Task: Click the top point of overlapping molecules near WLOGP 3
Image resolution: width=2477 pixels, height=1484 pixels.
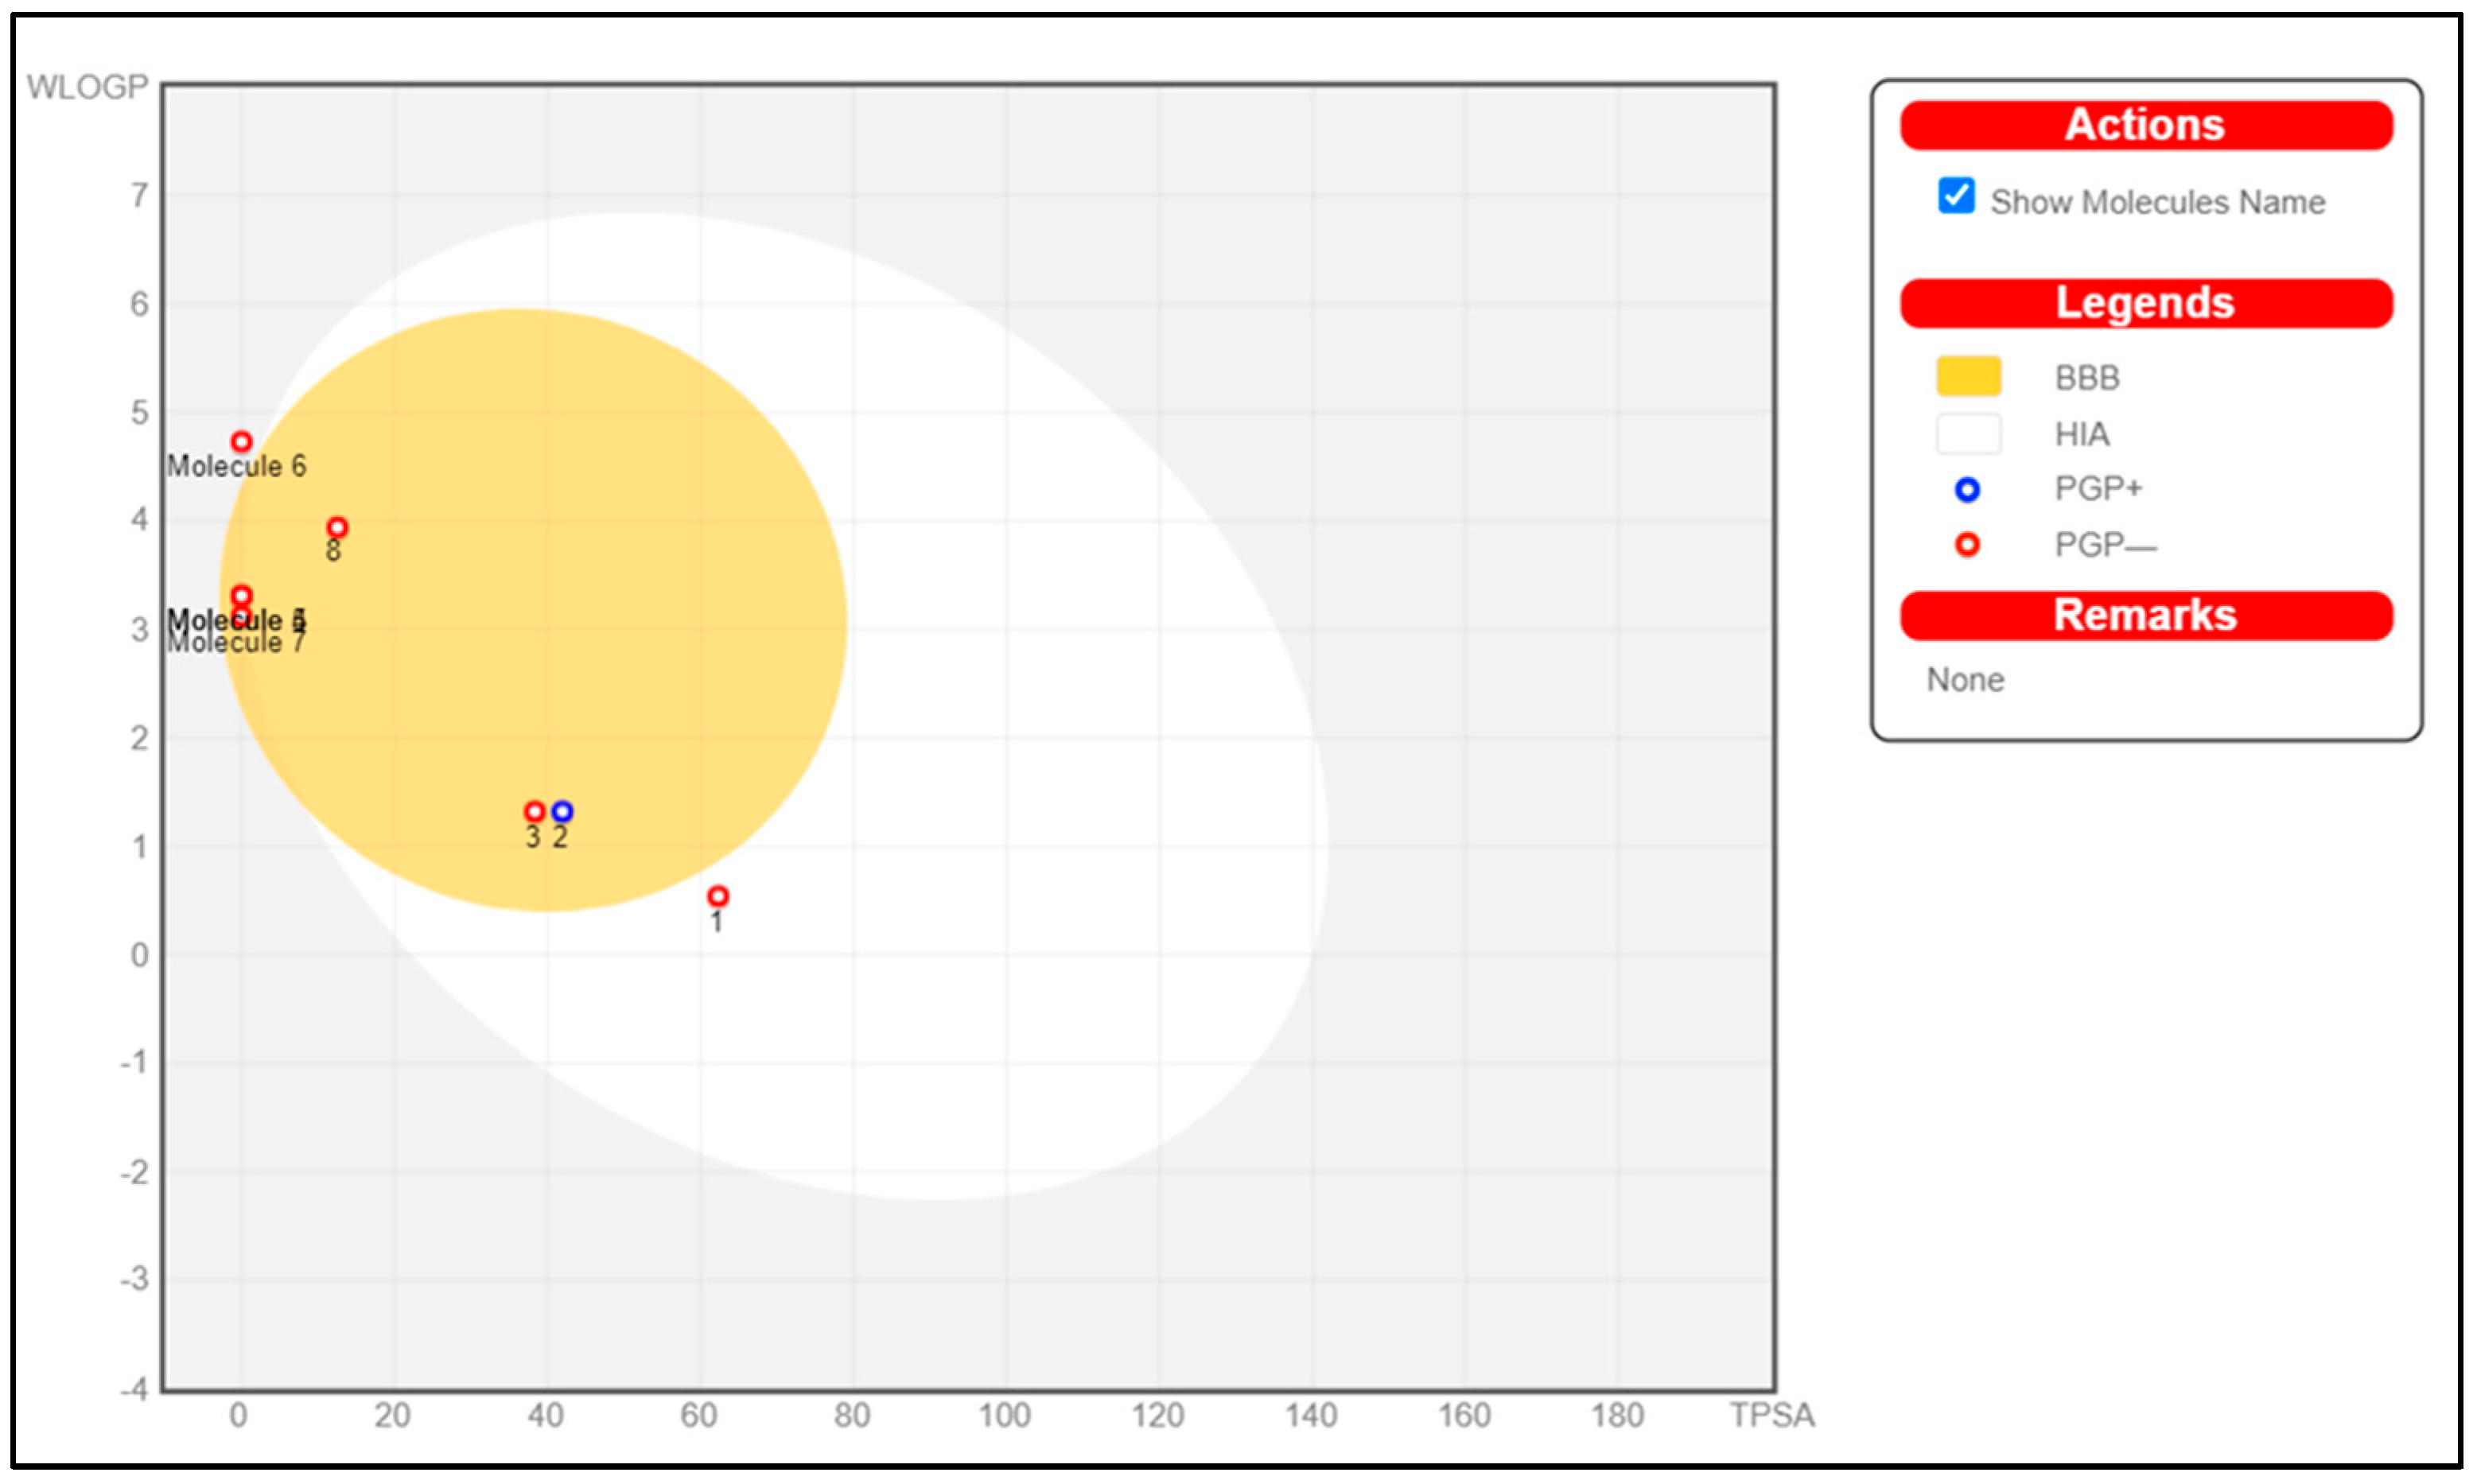Action: tap(241, 595)
